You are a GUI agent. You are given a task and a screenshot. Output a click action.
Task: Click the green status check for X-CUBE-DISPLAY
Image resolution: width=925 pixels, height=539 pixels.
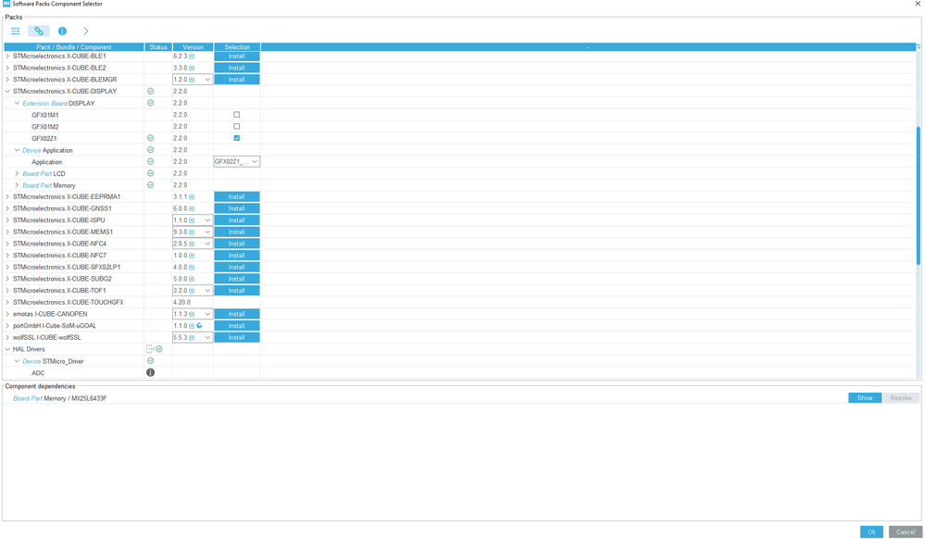[x=150, y=92]
